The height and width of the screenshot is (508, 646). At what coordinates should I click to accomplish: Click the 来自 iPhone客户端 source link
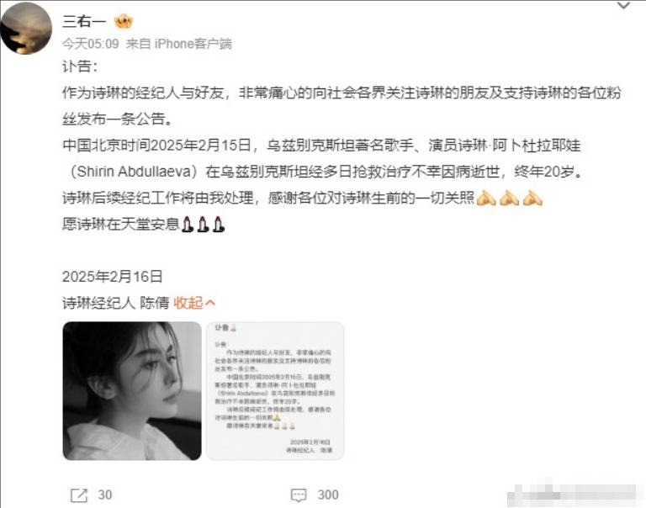[x=179, y=44]
